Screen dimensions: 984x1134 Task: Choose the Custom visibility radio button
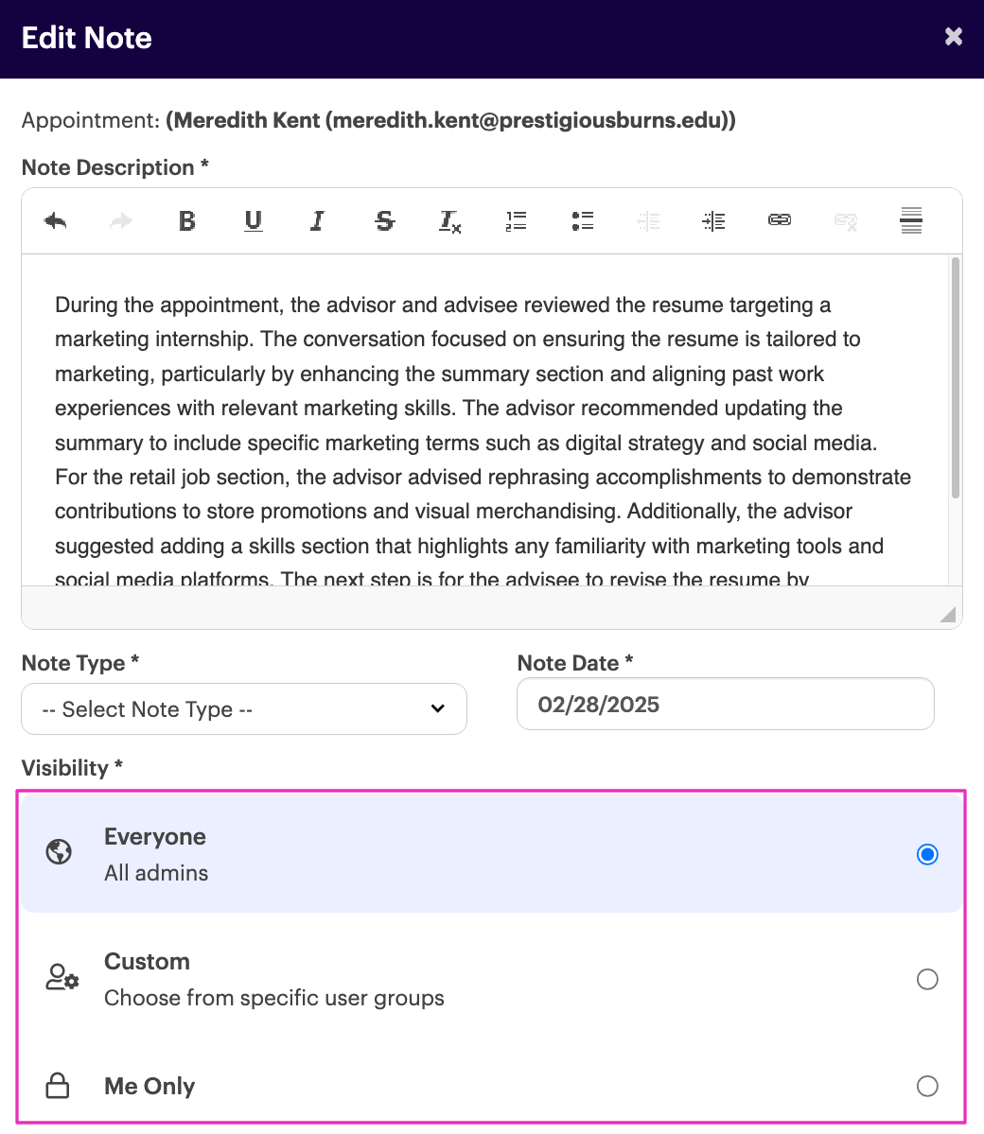click(927, 979)
